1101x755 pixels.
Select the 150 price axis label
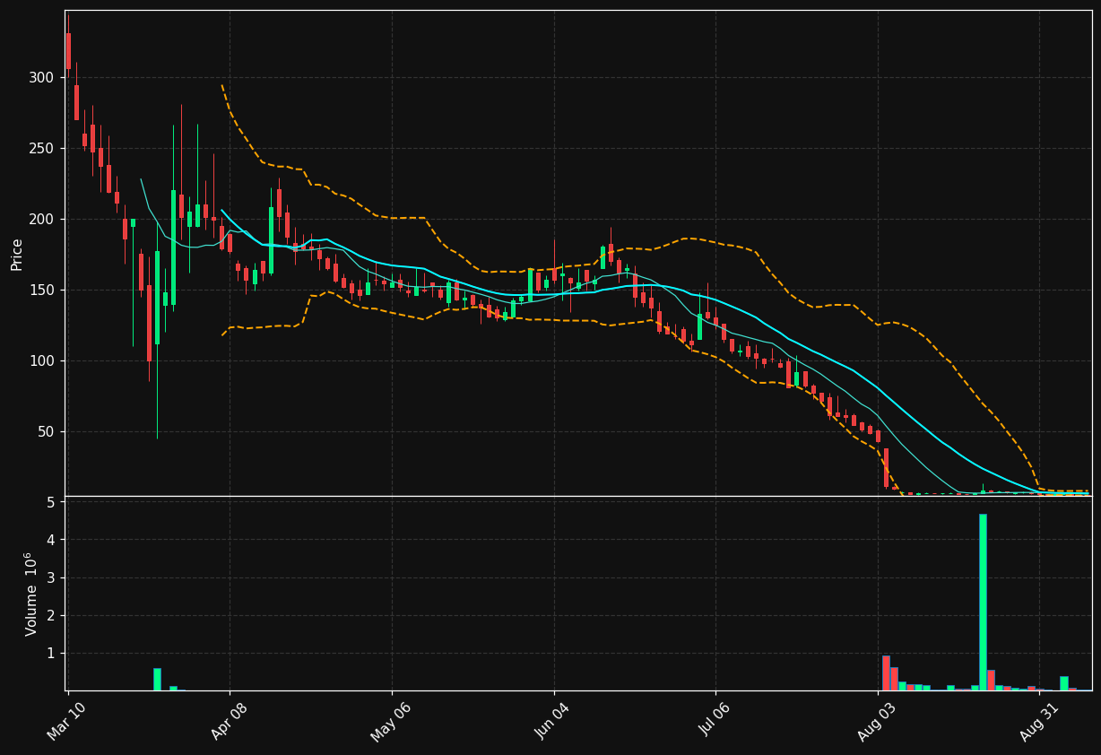tap(41, 291)
